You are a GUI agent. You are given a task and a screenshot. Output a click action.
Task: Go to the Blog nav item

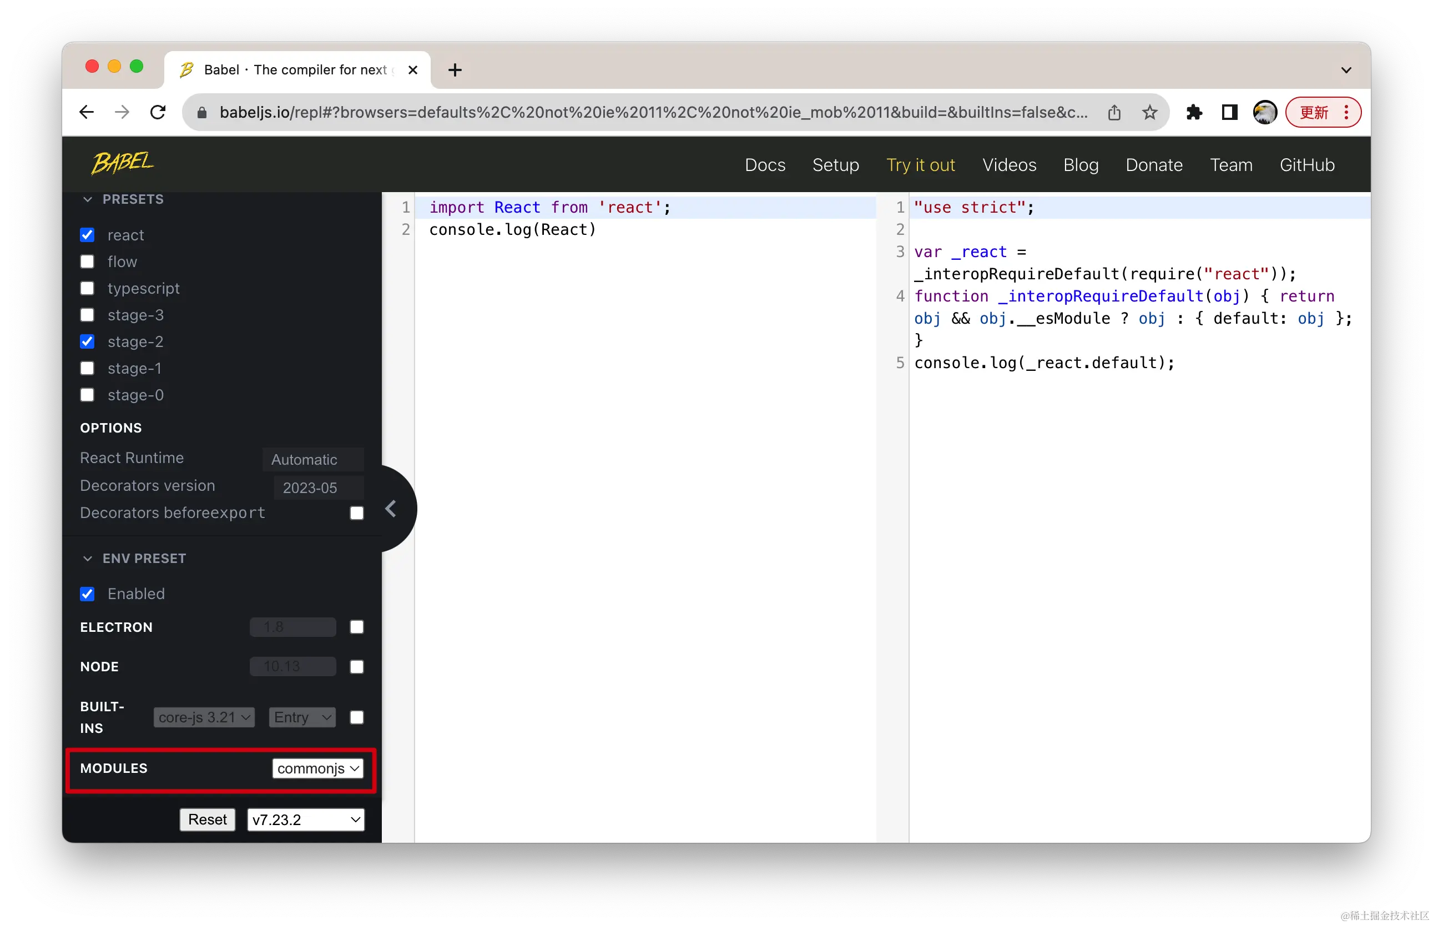(1081, 164)
